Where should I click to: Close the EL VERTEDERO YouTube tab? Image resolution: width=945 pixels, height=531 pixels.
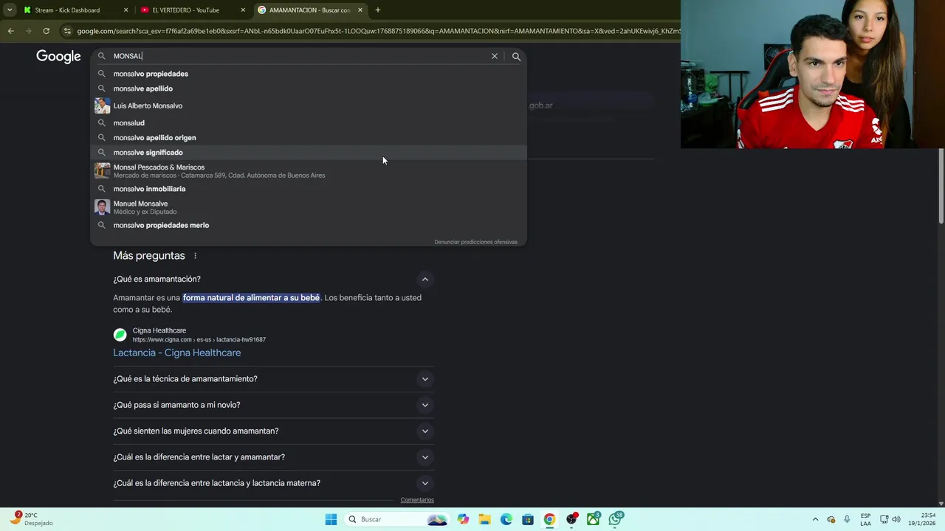pos(243,10)
